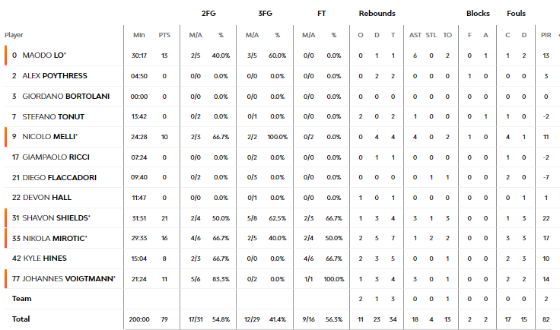
Task: Open Maodo Lo player link
Action: (x=44, y=56)
